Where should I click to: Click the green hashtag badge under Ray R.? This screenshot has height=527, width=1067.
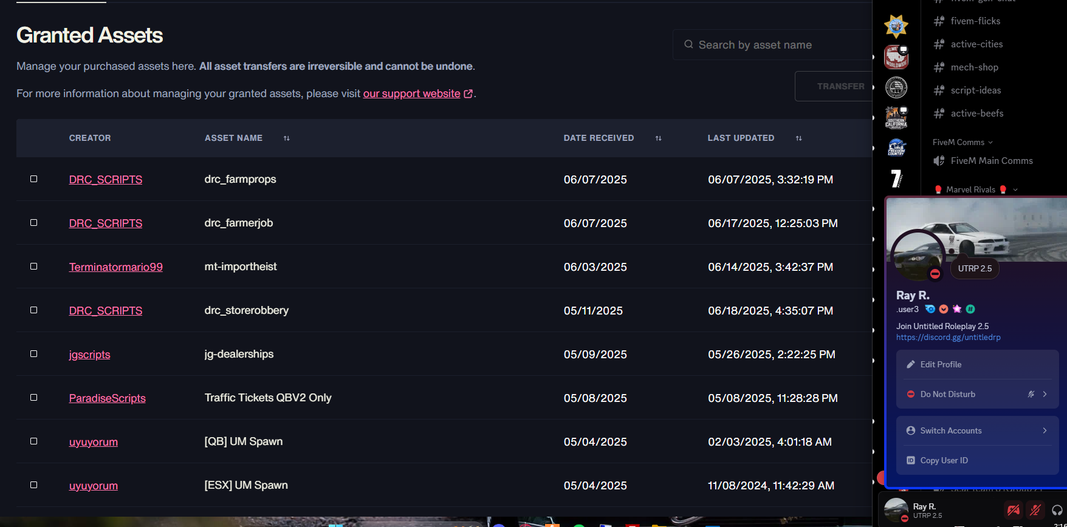970,309
